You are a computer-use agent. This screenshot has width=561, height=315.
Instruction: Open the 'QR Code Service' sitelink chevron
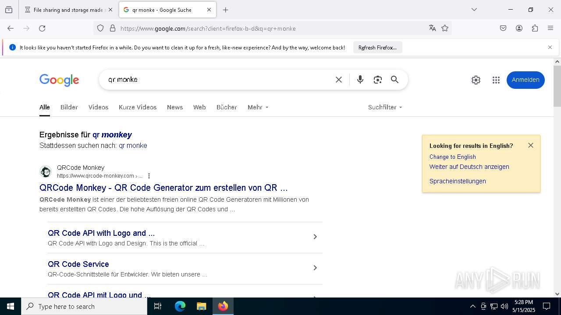point(315,268)
